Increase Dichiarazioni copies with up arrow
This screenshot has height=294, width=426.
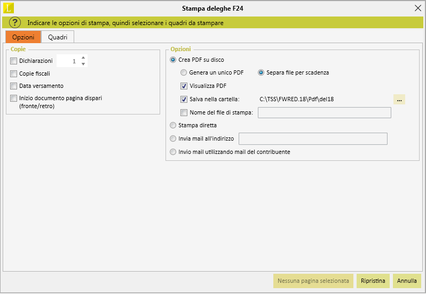click(83, 58)
